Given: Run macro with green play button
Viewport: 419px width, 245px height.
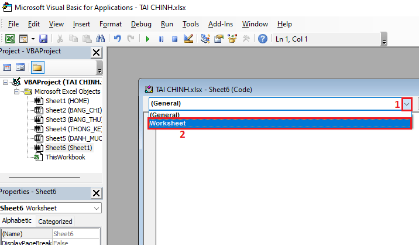Looking at the screenshot, I should point(147,39).
